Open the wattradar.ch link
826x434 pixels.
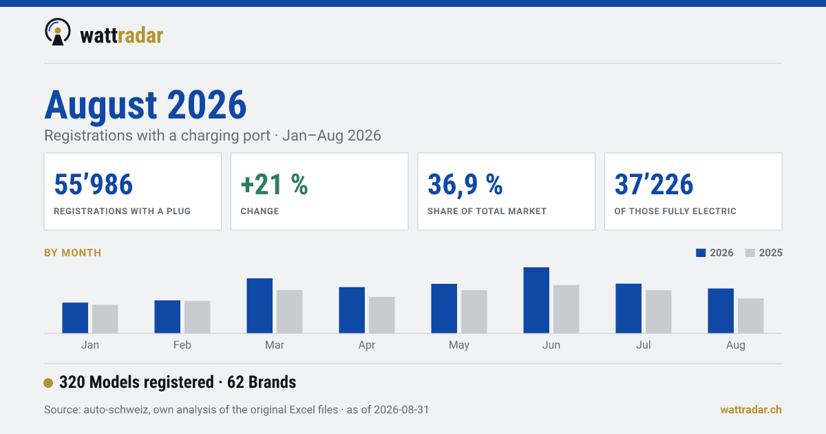click(x=751, y=409)
